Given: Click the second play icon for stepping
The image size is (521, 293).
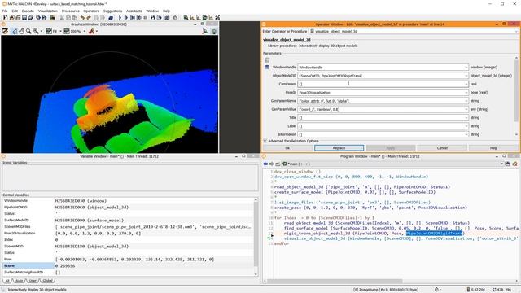Looking at the screenshot, I should (x=126, y=18).
